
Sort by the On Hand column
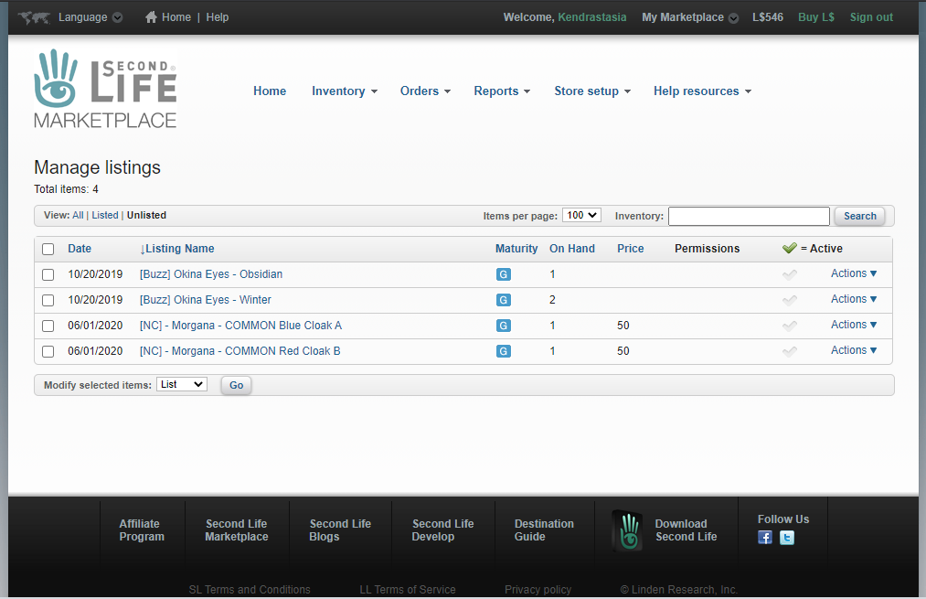572,249
